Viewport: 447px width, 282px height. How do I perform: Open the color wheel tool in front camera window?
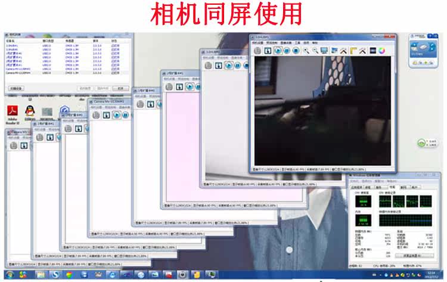381,51
